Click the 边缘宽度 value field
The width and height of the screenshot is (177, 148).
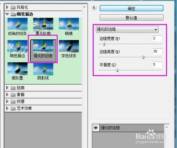(157, 38)
